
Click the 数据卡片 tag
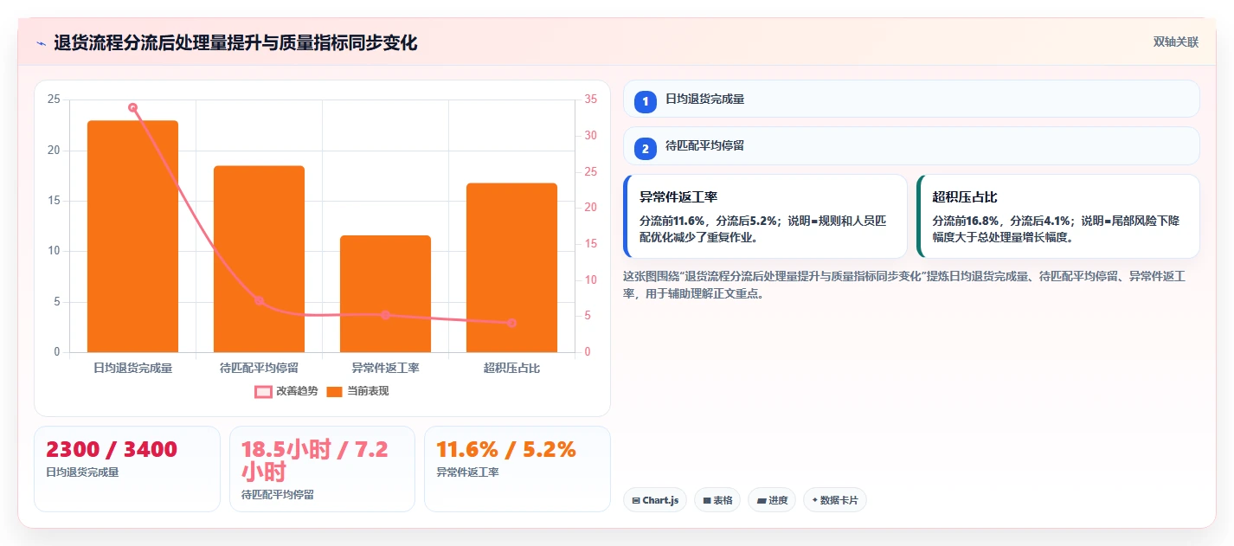tap(835, 500)
